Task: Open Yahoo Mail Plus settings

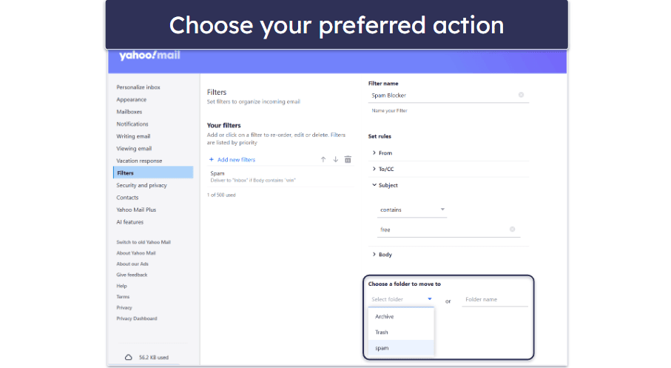Action: 136,210
